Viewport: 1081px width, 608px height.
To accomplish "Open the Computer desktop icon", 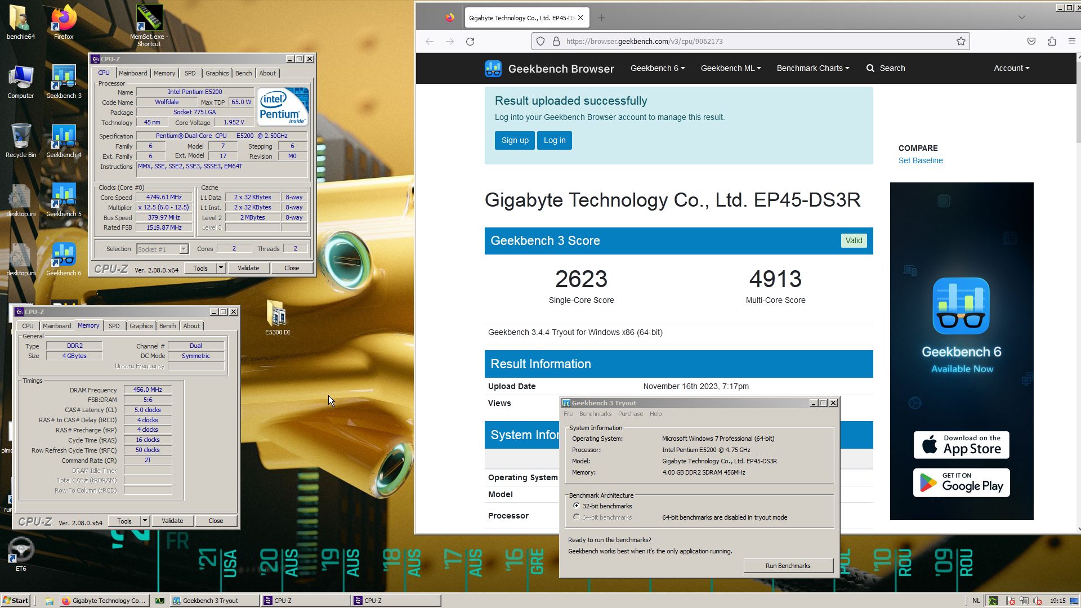I will (20, 82).
